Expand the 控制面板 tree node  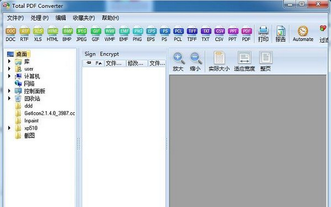pyautogui.click(x=9, y=91)
